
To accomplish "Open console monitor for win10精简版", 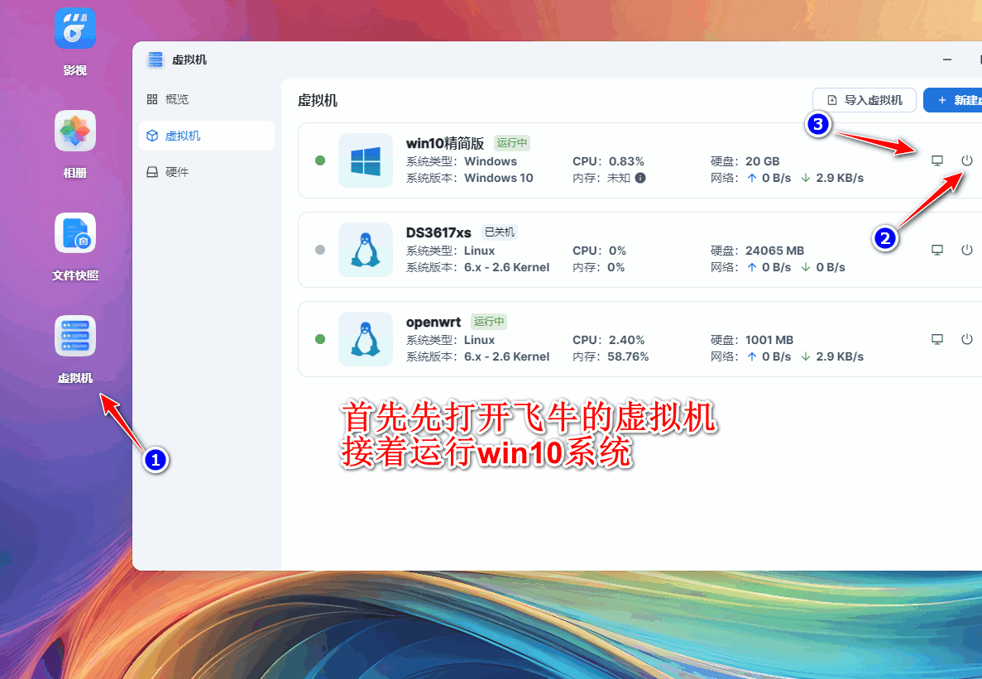I will coord(937,160).
